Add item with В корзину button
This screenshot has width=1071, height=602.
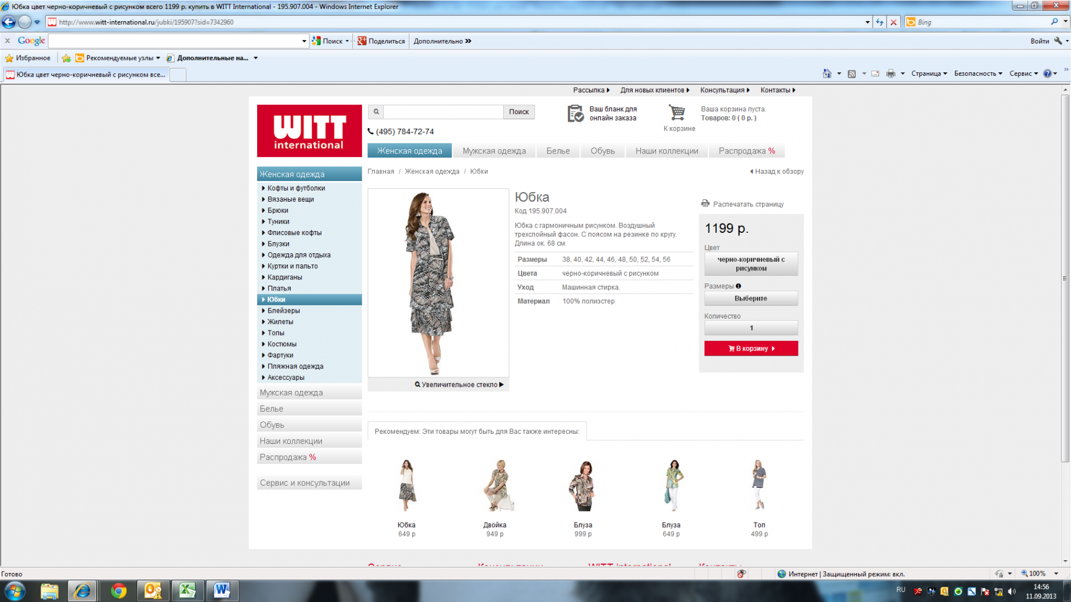click(751, 349)
